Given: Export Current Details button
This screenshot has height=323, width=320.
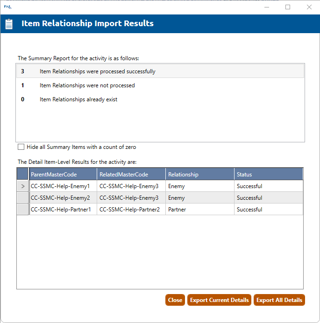Looking at the screenshot, I should [x=219, y=300].
